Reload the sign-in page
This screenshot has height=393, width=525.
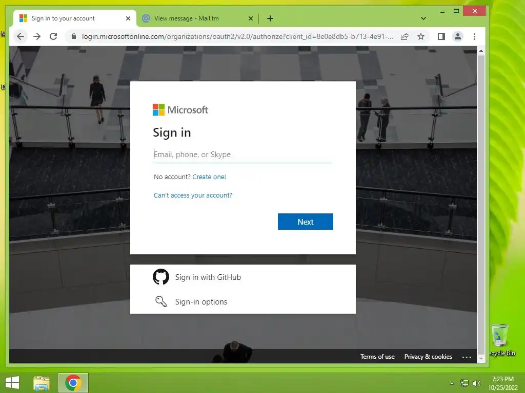click(53, 36)
